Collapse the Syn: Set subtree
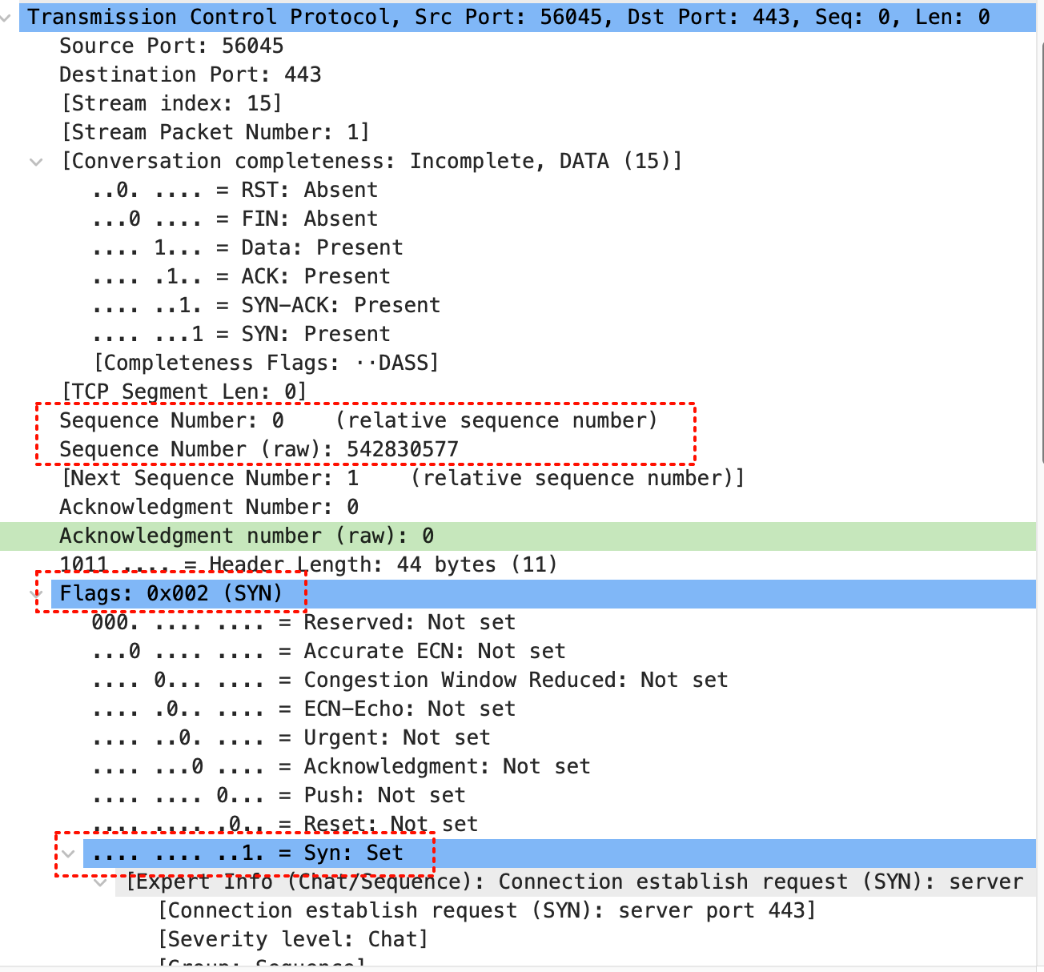The width and height of the screenshot is (1044, 972). (69, 854)
